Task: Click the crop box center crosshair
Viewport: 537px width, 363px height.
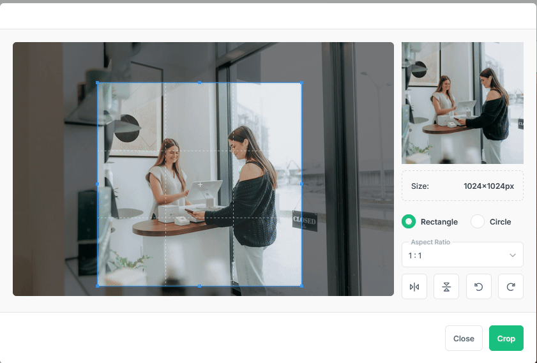Action: [x=200, y=185]
